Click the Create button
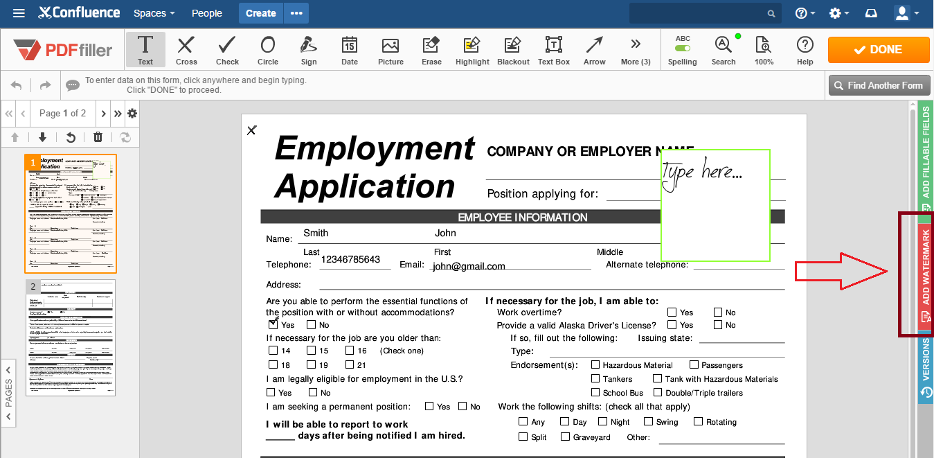The image size is (934, 458). (261, 13)
